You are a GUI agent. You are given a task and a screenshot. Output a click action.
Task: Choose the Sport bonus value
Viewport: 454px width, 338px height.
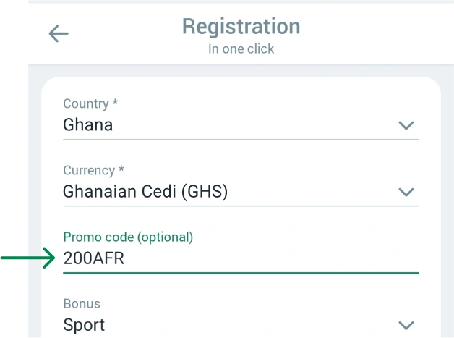(x=84, y=325)
